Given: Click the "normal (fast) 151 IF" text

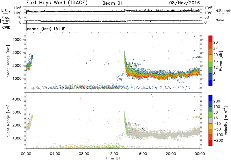Looking at the screenshot, I should click(x=46, y=29).
